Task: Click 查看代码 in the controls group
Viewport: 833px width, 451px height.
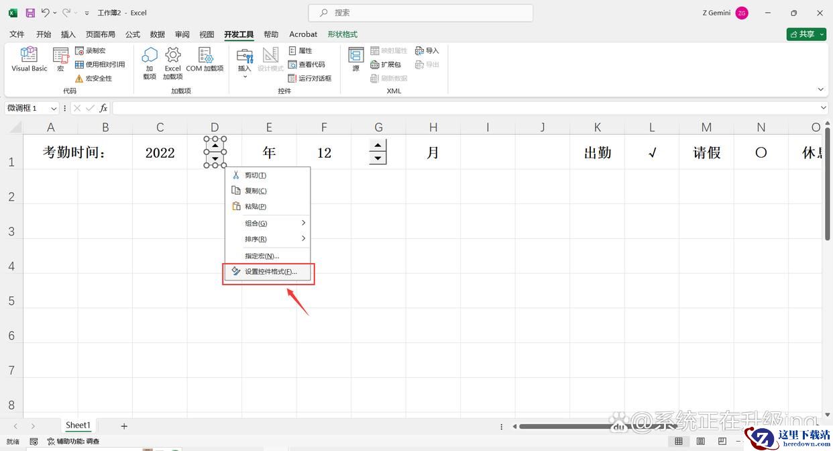Action: pyautogui.click(x=307, y=64)
